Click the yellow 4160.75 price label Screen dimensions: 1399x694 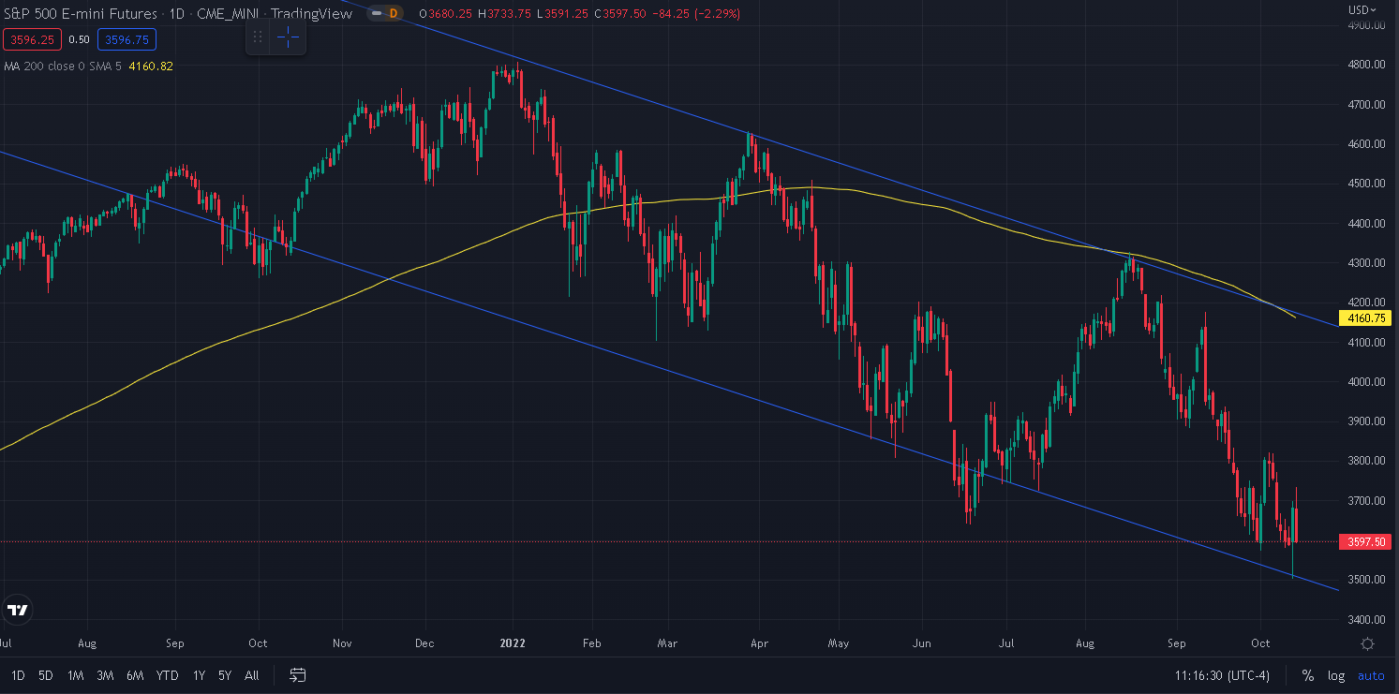coord(1367,318)
